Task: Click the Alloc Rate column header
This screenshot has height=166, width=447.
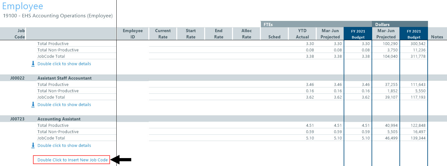Action: [246, 34]
